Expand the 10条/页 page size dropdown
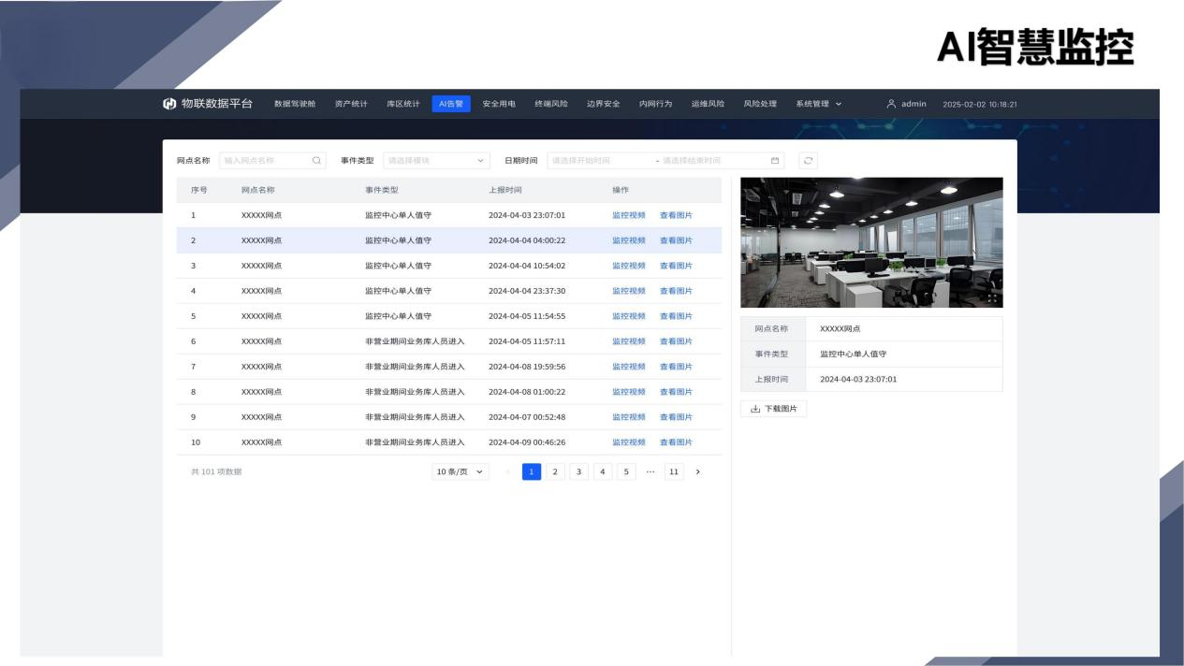Image resolution: width=1184 pixels, height=666 pixels. [460, 471]
